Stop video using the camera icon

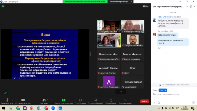coord(23,100)
